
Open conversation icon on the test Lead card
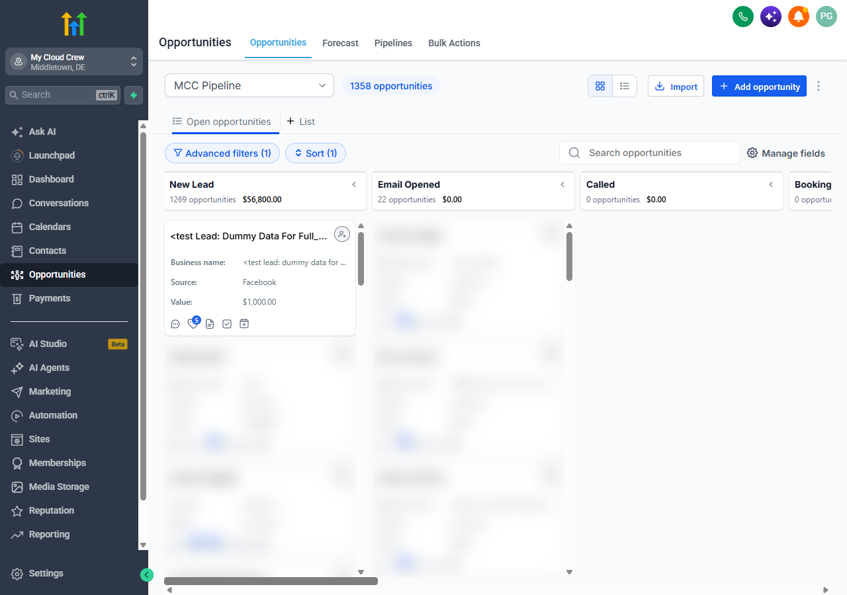tap(175, 324)
